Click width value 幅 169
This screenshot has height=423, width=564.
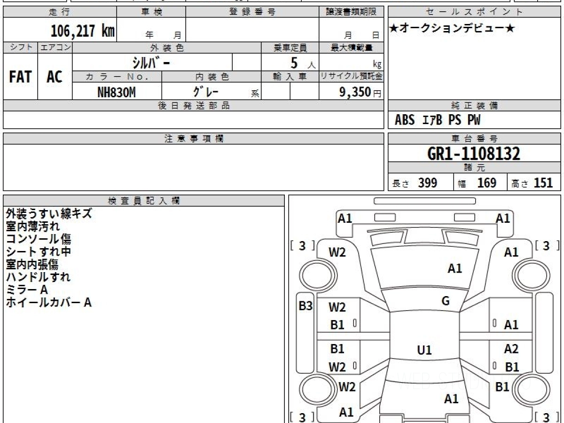(477, 183)
